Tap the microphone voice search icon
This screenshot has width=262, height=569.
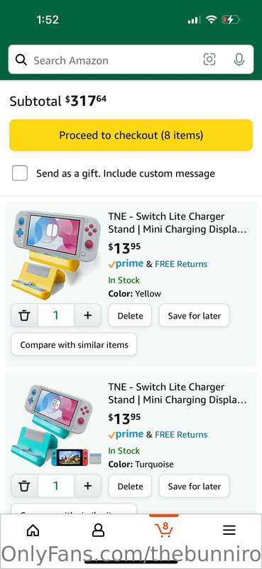tap(239, 60)
